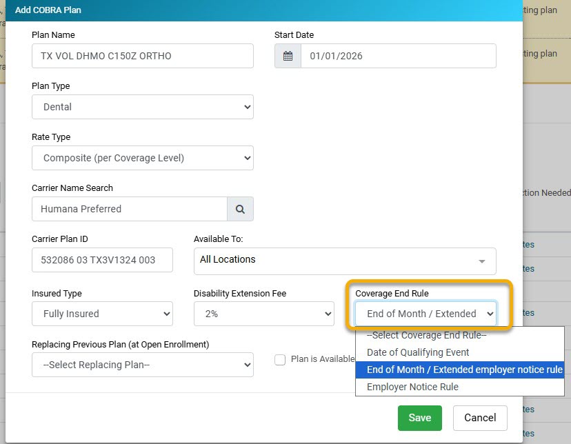Viewport: 571px width, 444px height.
Task: Toggle the Plan is Available checkbox
Action: point(280,359)
